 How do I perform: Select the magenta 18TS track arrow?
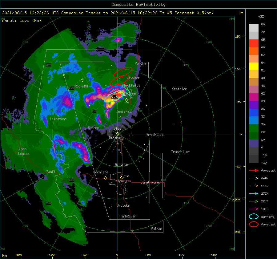click(x=254, y=209)
